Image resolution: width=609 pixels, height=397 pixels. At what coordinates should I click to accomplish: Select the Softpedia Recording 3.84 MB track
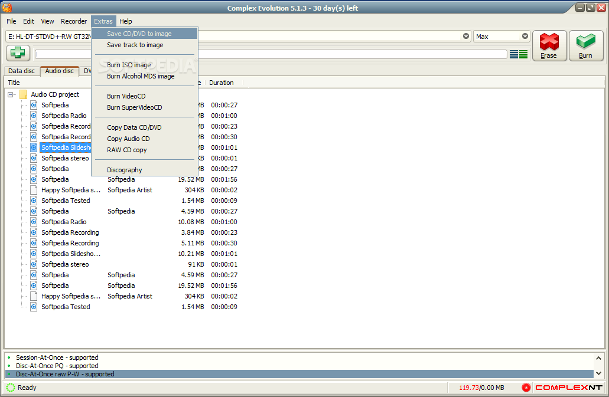coord(70,232)
